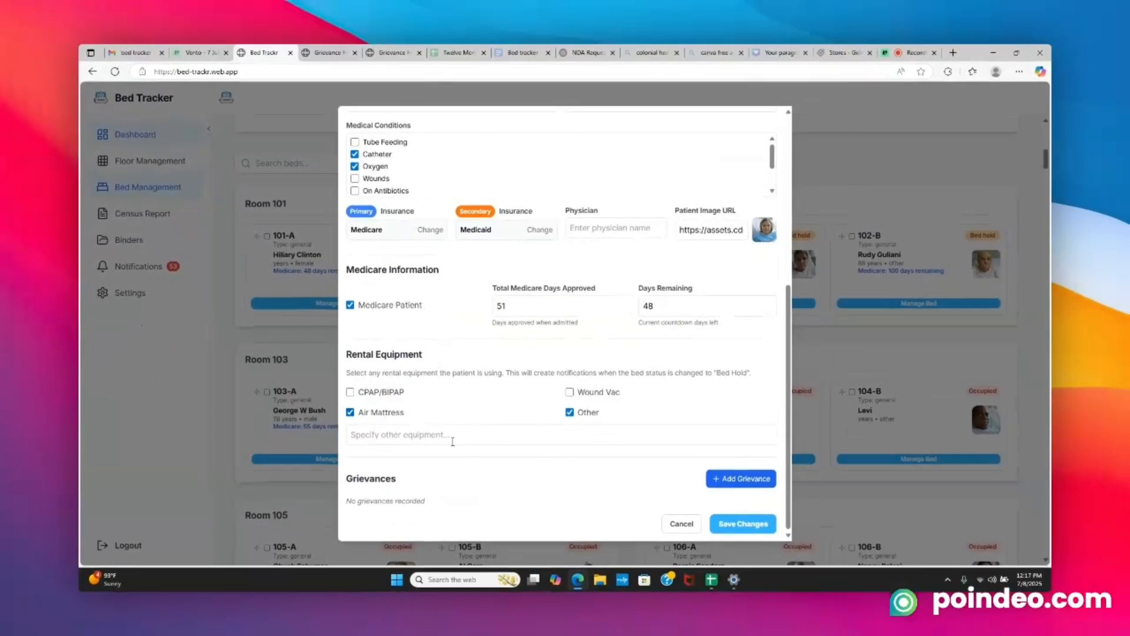The image size is (1130, 636).
Task: Uncheck the Oxygen condition
Action: pyautogui.click(x=355, y=166)
